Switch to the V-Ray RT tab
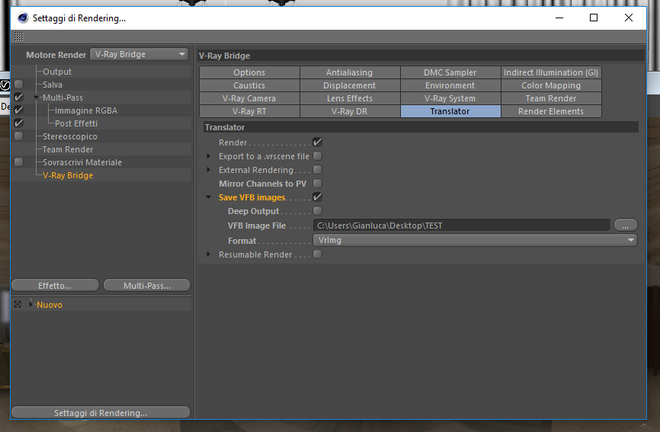This screenshot has width=660, height=432. pos(249,111)
